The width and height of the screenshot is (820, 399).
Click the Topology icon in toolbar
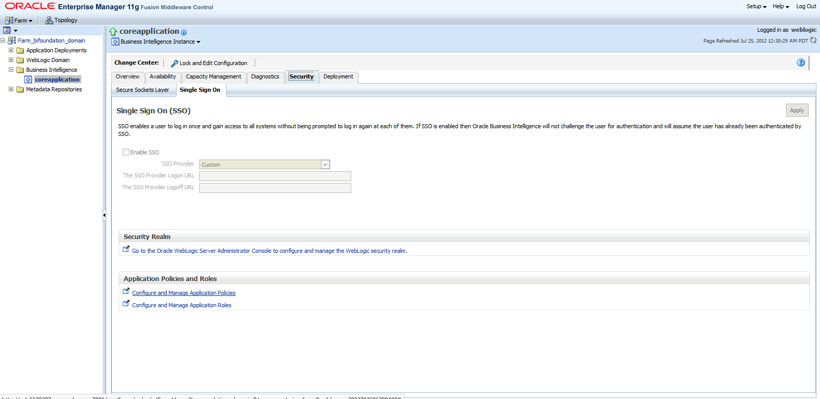click(x=49, y=21)
